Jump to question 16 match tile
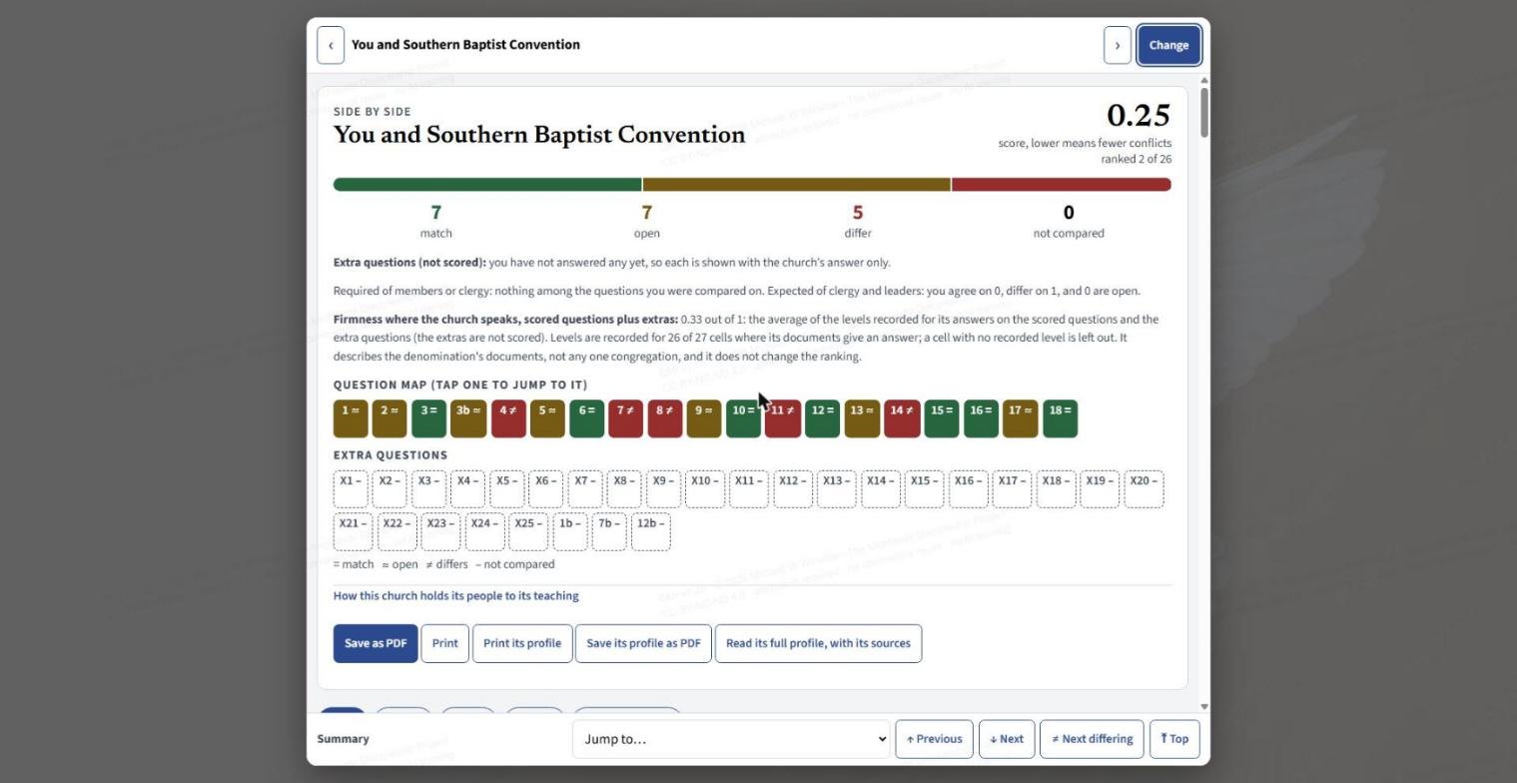This screenshot has width=1517, height=783. [x=981, y=418]
